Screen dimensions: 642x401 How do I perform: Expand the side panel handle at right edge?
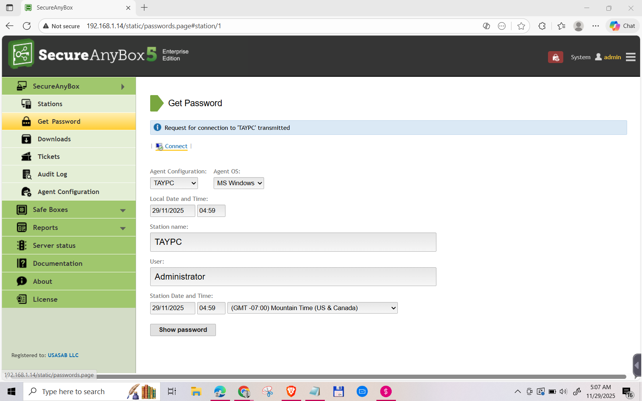(637, 366)
